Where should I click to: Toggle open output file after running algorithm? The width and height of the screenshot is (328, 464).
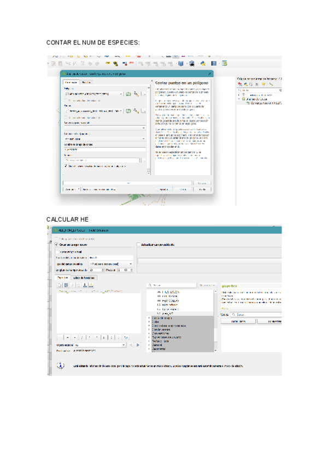(x=66, y=166)
